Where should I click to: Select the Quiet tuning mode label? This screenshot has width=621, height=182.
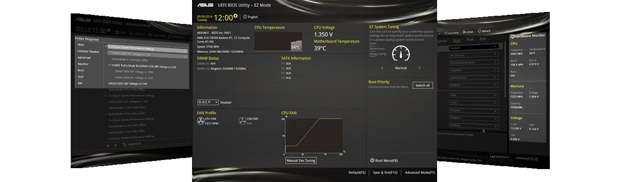[x=373, y=43]
